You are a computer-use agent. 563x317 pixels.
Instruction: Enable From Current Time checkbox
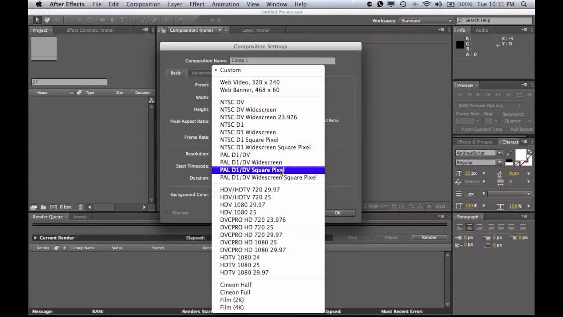(x=458, y=129)
